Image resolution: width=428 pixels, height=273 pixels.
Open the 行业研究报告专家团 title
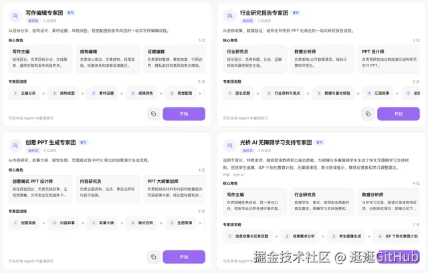tap(264, 13)
